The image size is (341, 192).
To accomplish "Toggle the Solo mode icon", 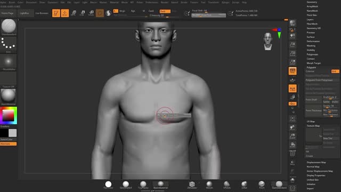I will coord(293,181).
